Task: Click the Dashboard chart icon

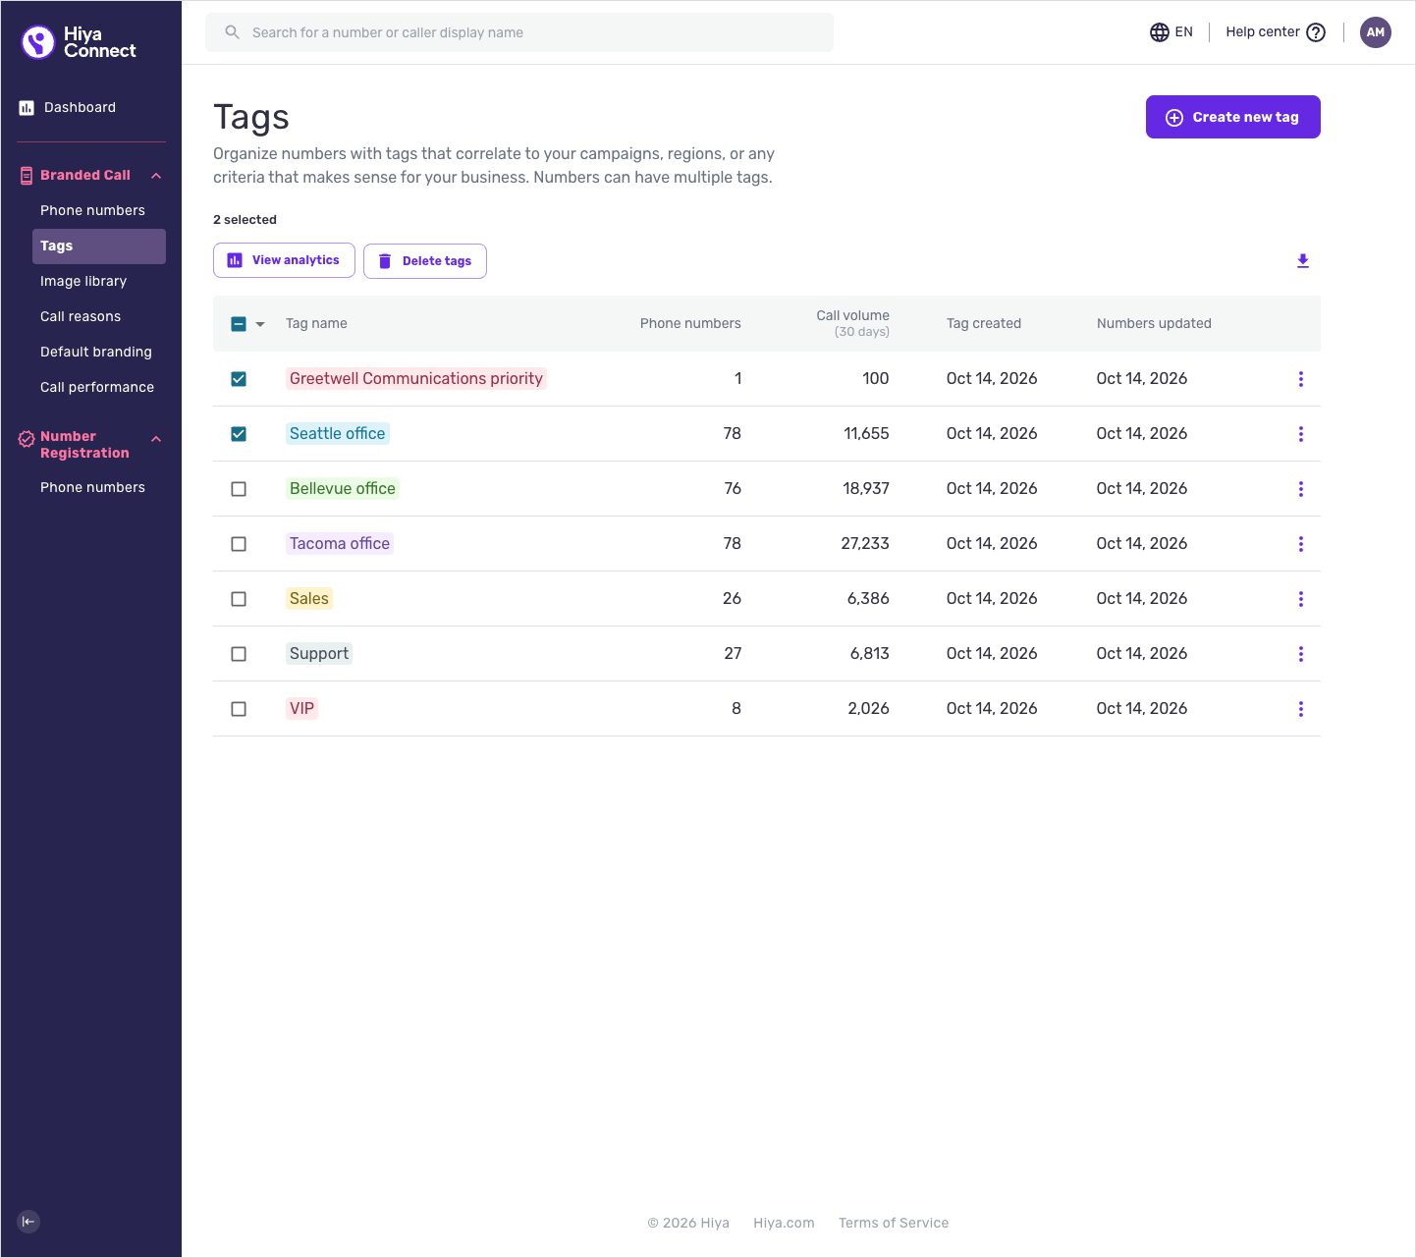Action: click(27, 108)
